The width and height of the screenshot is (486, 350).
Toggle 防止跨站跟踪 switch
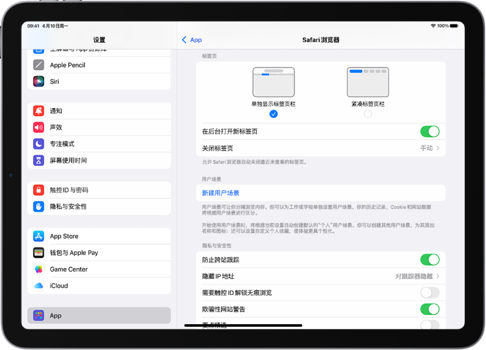click(430, 259)
